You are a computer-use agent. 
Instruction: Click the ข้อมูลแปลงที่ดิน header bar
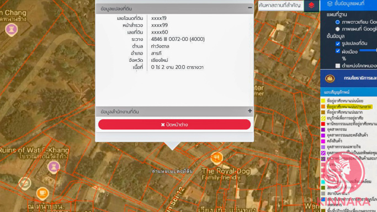(174, 9)
